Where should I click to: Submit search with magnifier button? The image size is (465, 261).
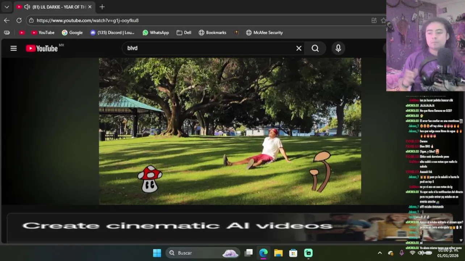(315, 48)
